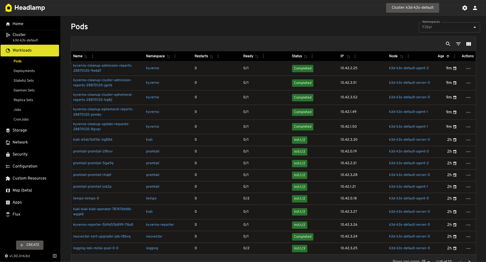Click the Cluster: k3d-k3s-default button
486x262 pixels.
(412, 8)
